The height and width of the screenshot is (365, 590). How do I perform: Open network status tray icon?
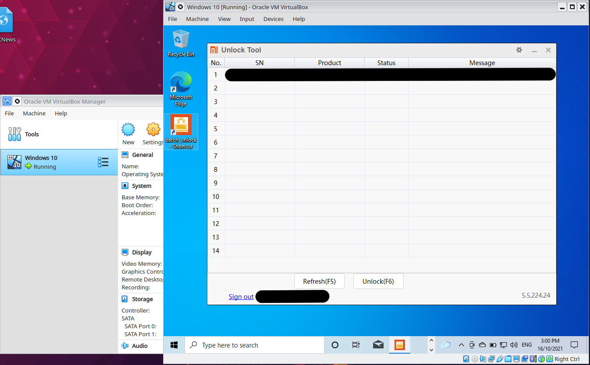click(x=503, y=345)
